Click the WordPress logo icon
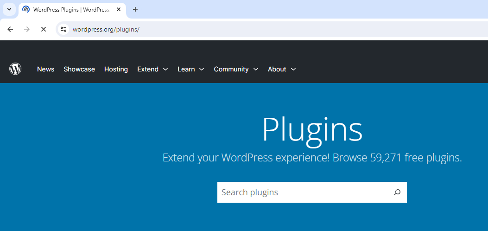Image resolution: width=488 pixels, height=231 pixels. [15, 69]
